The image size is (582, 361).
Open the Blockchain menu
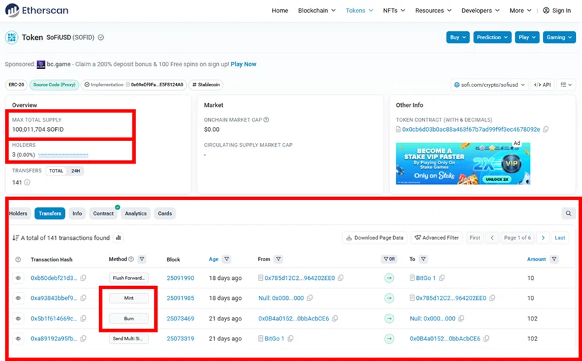point(317,11)
